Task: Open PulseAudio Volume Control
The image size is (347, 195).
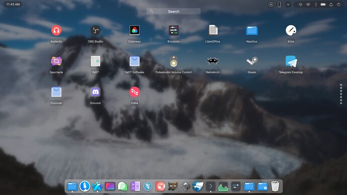Action: click(x=173, y=61)
